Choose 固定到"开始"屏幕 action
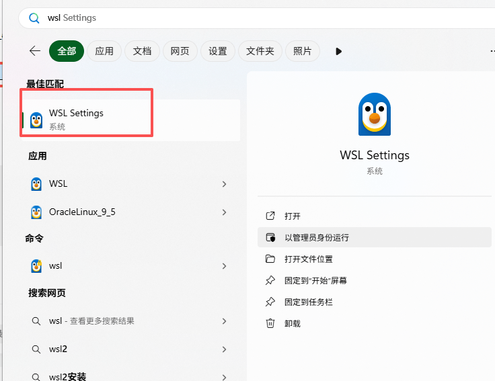This screenshot has height=381, width=495. pos(375,280)
